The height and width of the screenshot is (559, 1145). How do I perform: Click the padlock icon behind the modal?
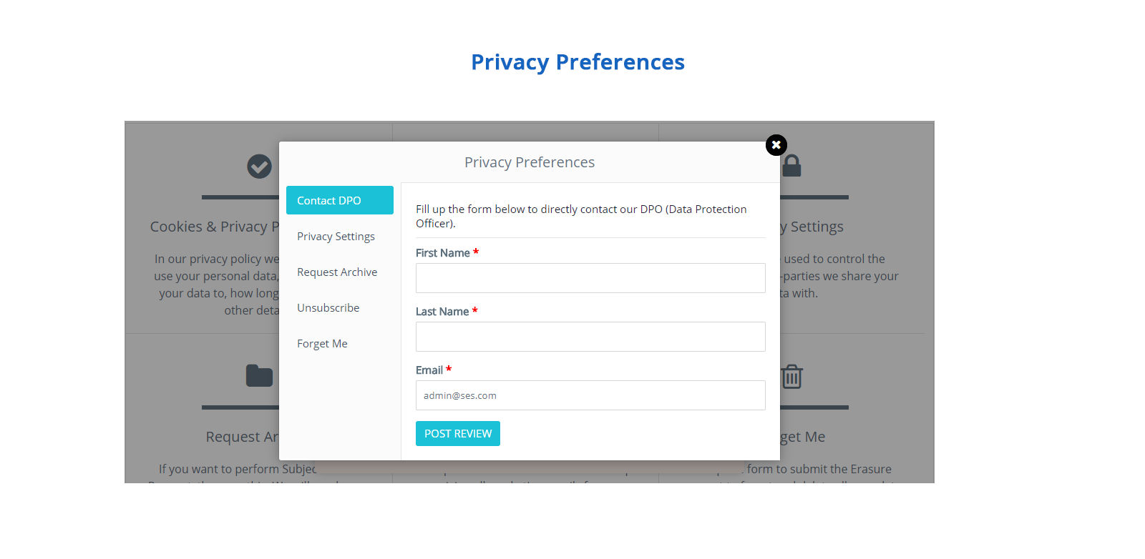[x=791, y=167]
